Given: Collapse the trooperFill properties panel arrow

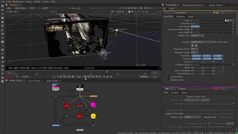Looking at the screenshot, I should click(164, 13).
